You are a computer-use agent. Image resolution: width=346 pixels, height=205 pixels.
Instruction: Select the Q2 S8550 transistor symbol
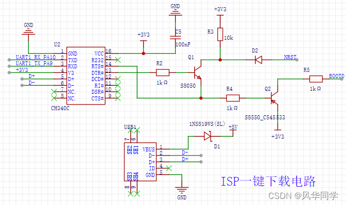coord(274,98)
